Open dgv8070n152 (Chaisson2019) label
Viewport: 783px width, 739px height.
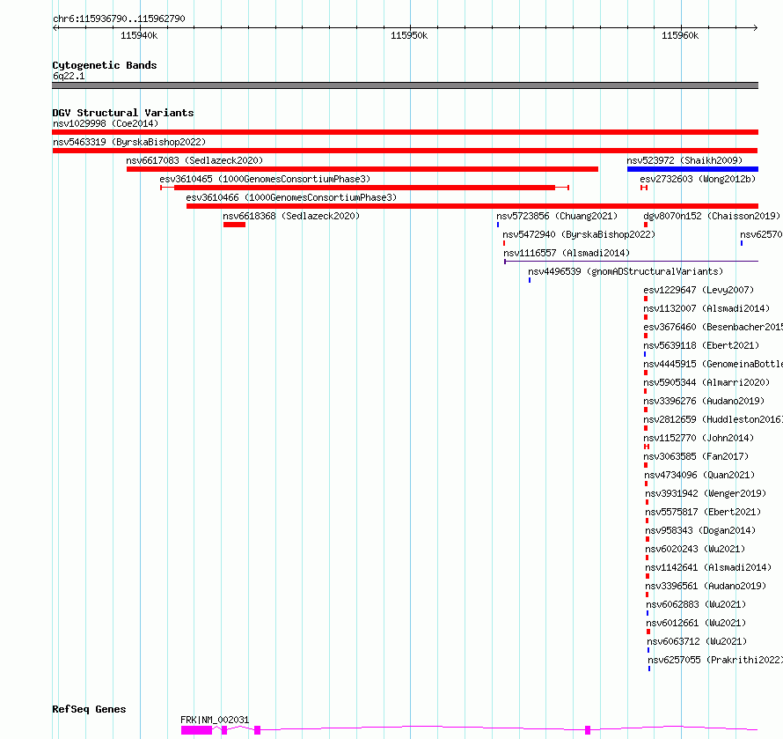click(x=712, y=216)
